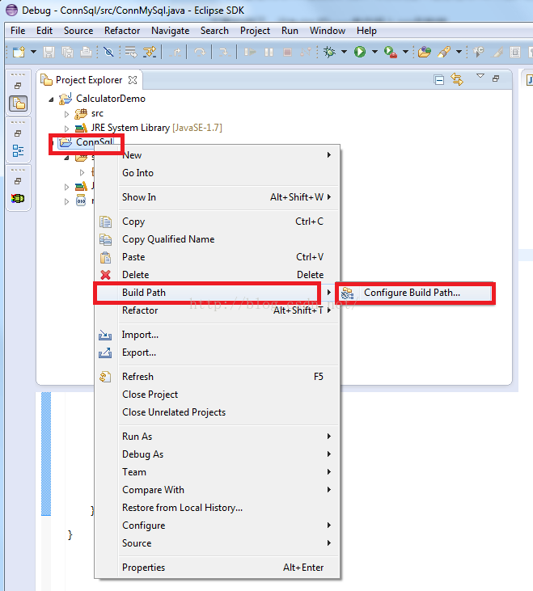Click Delete in the context menu
Screen dimensions: 533x591
pyautogui.click(x=217, y=275)
